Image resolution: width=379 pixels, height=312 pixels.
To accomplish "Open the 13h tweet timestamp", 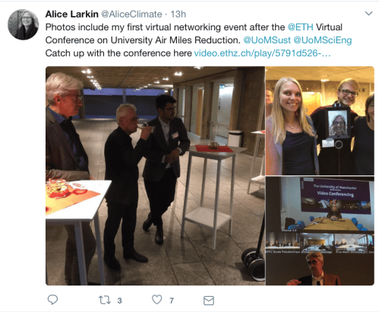I will (178, 14).
